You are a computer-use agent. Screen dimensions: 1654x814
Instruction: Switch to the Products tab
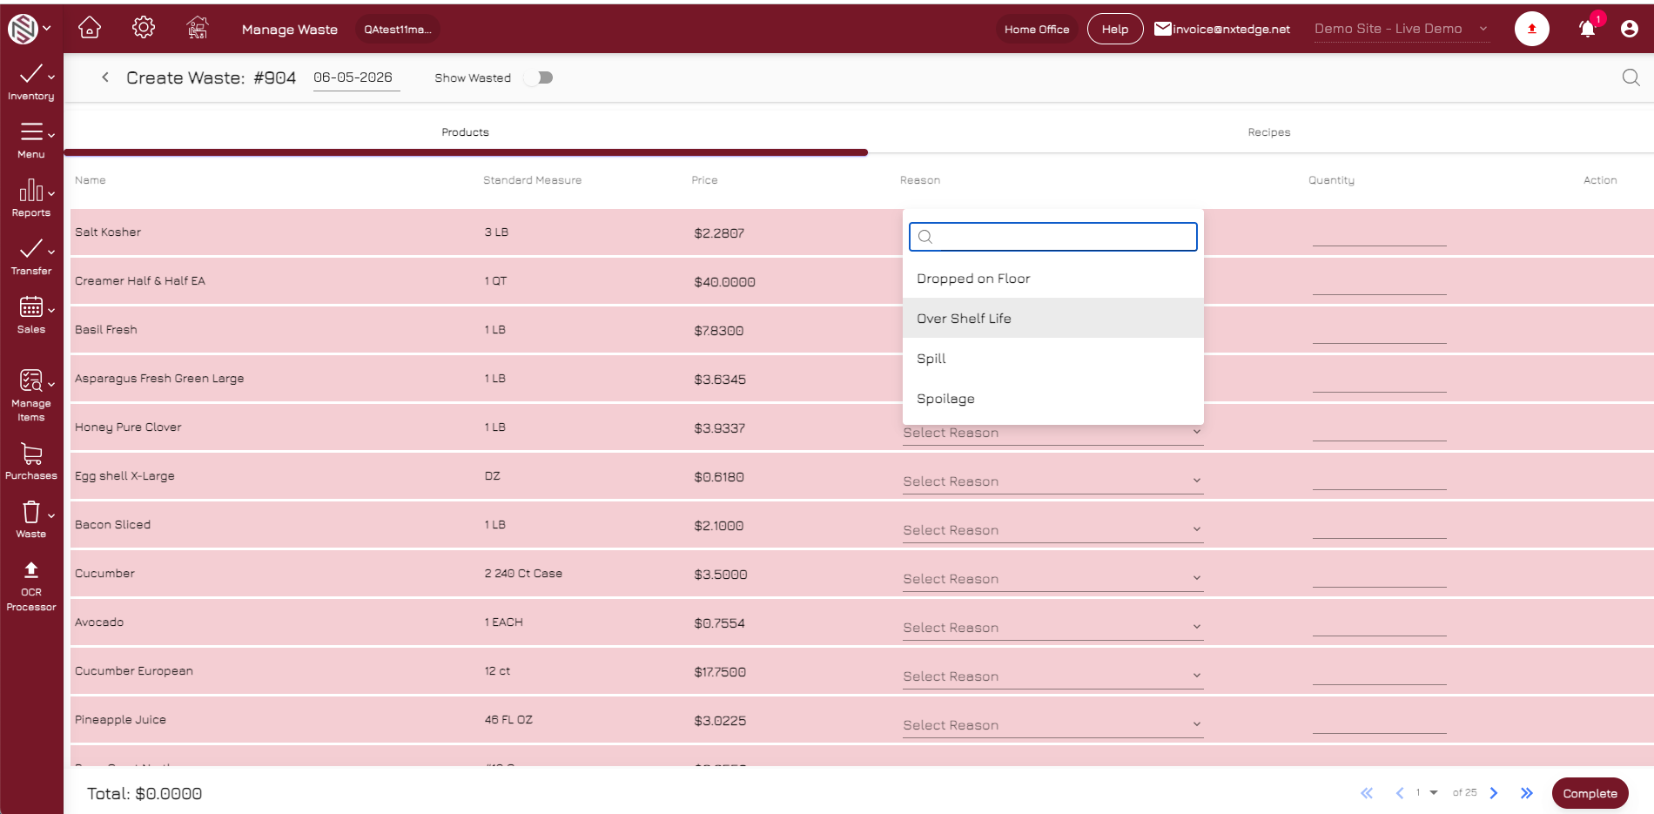(465, 132)
